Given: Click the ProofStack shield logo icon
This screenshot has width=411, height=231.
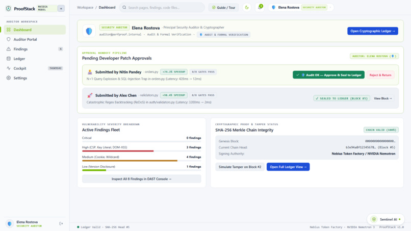Looking at the screenshot, I should tap(8, 8).
